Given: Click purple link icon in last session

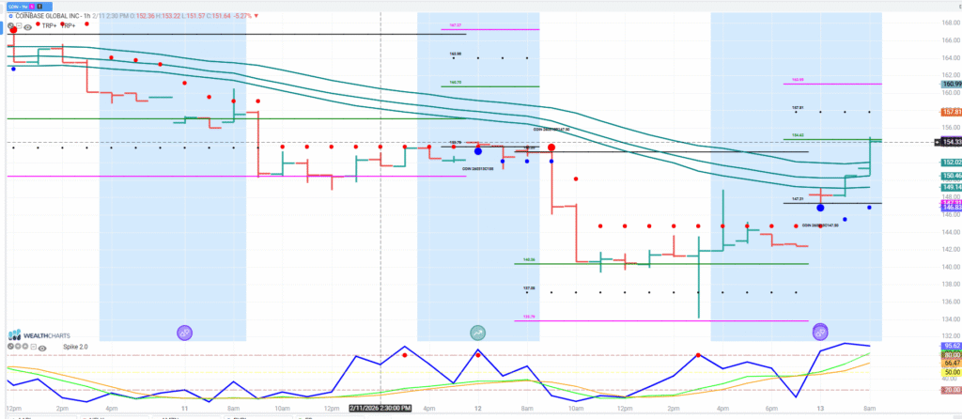Looking at the screenshot, I should (x=820, y=332).
